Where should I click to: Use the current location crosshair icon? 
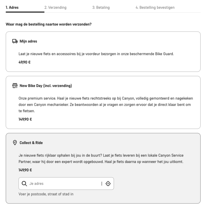click(108, 184)
